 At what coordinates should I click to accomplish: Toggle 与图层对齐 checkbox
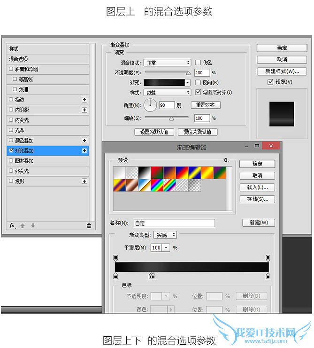click(x=198, y=92)
